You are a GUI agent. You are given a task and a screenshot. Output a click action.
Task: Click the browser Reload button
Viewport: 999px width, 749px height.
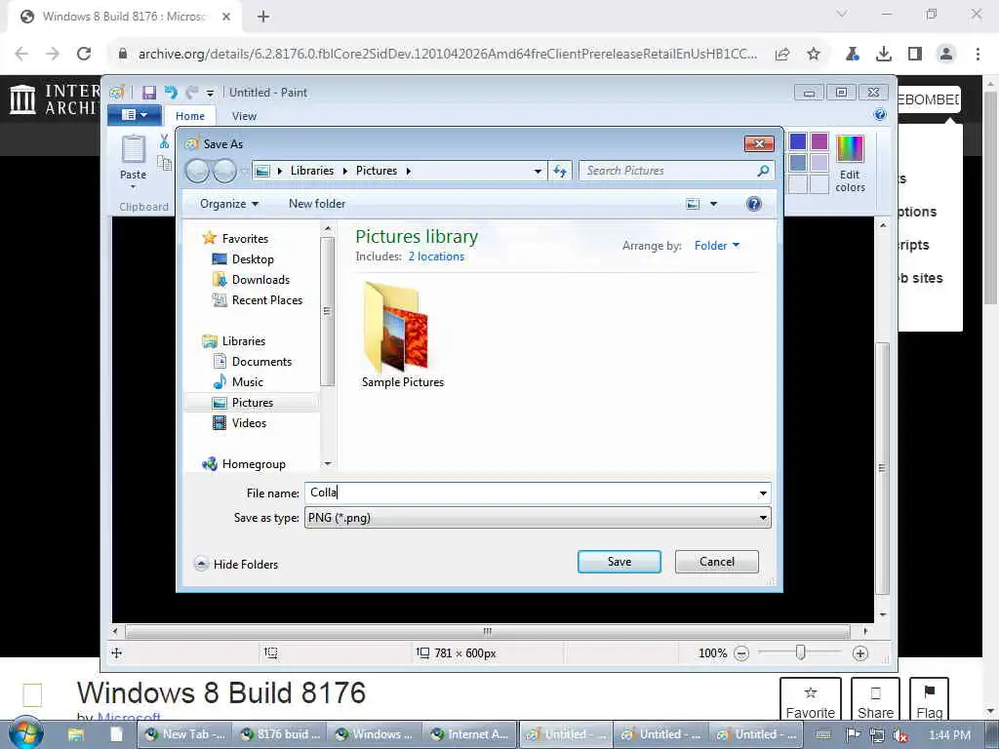pyautogui.click(x=84, y=55)
